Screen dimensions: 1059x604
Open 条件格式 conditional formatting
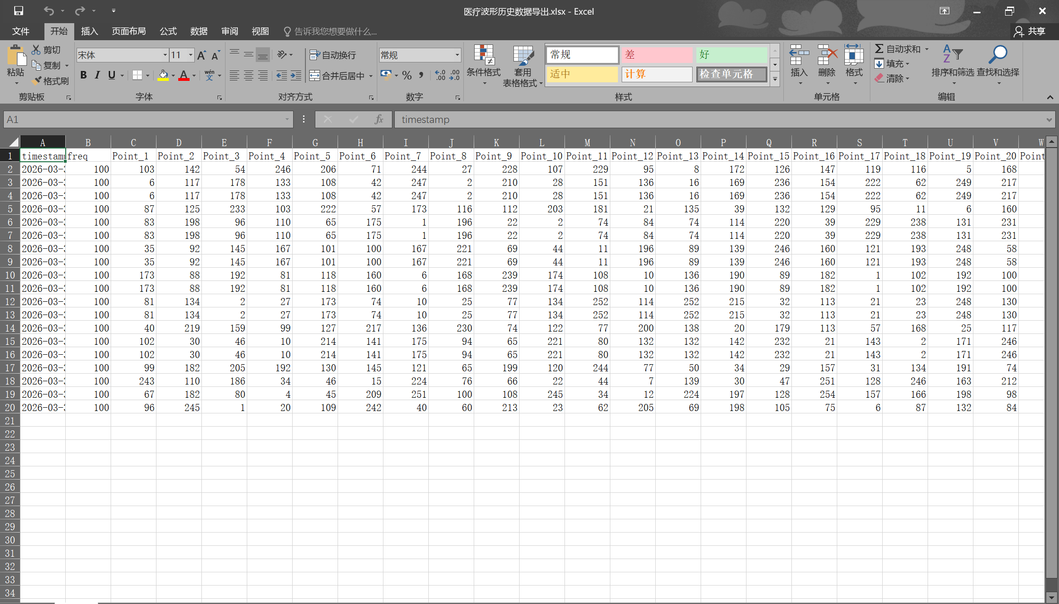tap(484, 65)
